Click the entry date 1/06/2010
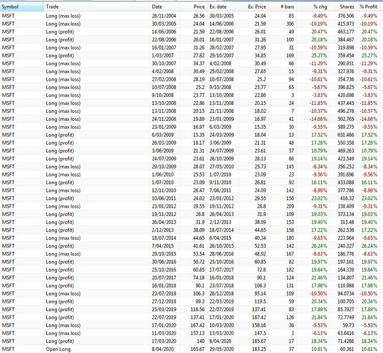Image resolution: width=383 pixels, height=353 pixels. 162,175
